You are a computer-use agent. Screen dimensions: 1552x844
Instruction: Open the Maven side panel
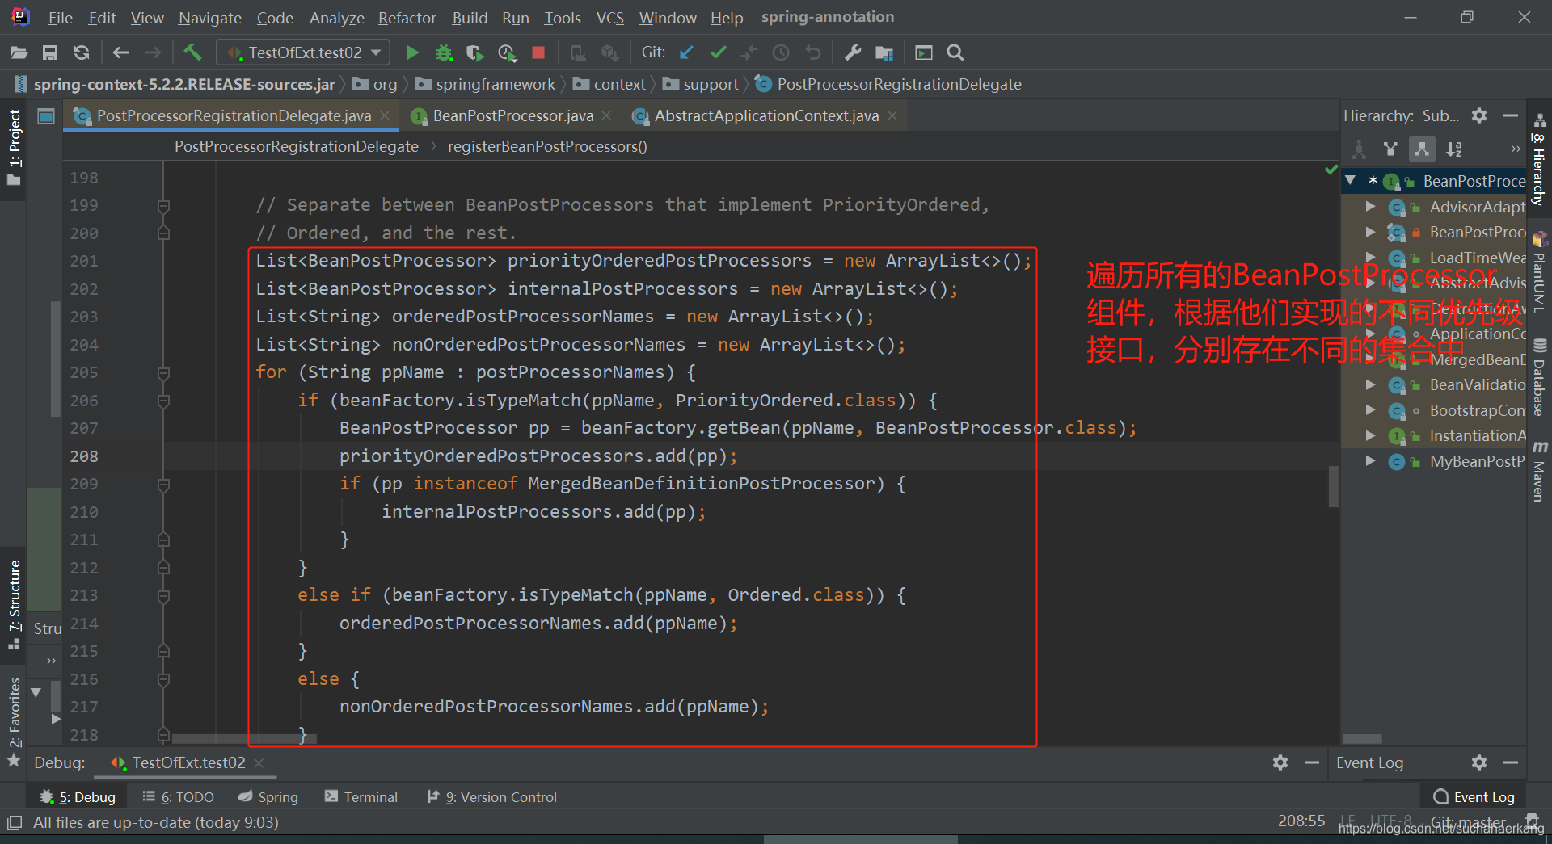point(1539,472)
